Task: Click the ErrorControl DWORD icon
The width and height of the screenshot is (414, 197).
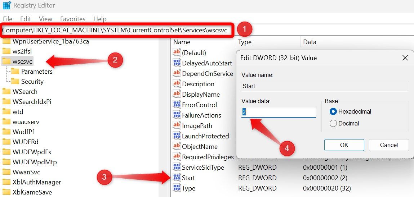Action: click(177, 105)
